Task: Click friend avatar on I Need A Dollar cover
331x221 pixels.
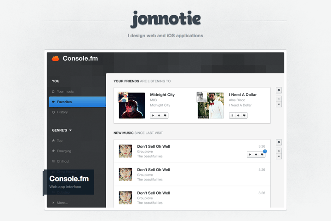Action: click(202, 97)
